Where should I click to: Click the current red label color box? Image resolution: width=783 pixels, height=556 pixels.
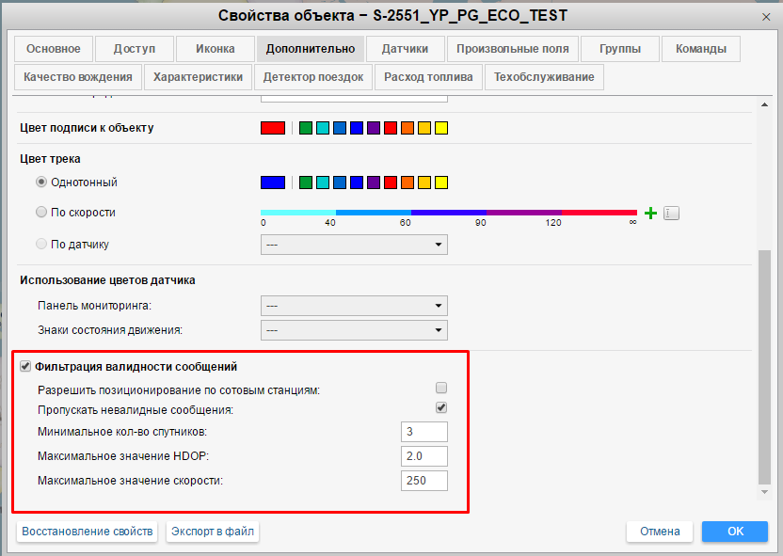pos(273,128)
